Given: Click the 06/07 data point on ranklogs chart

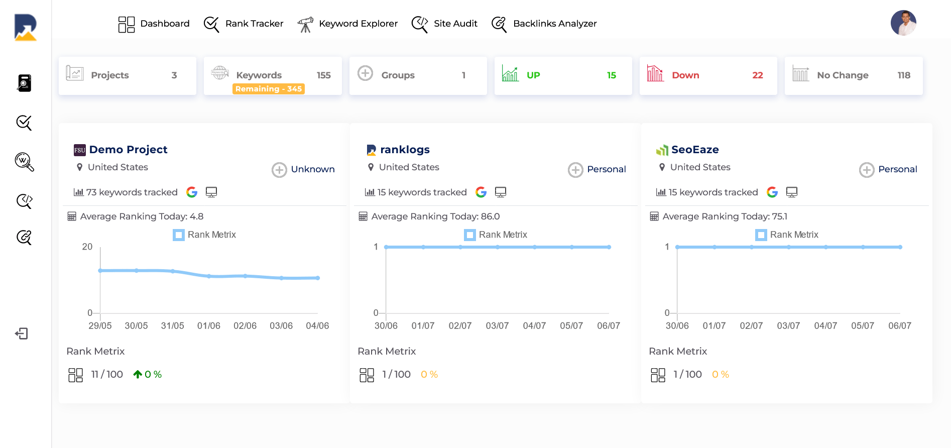Looking at the screenshot, I should click(x=609, y=247).
